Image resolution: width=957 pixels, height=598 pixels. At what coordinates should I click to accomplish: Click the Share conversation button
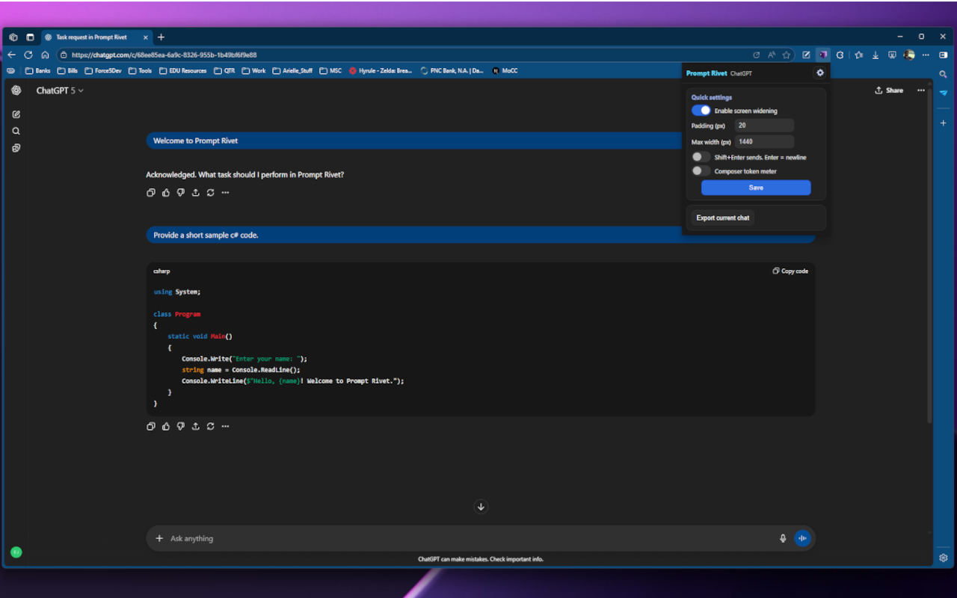point(889,90)
